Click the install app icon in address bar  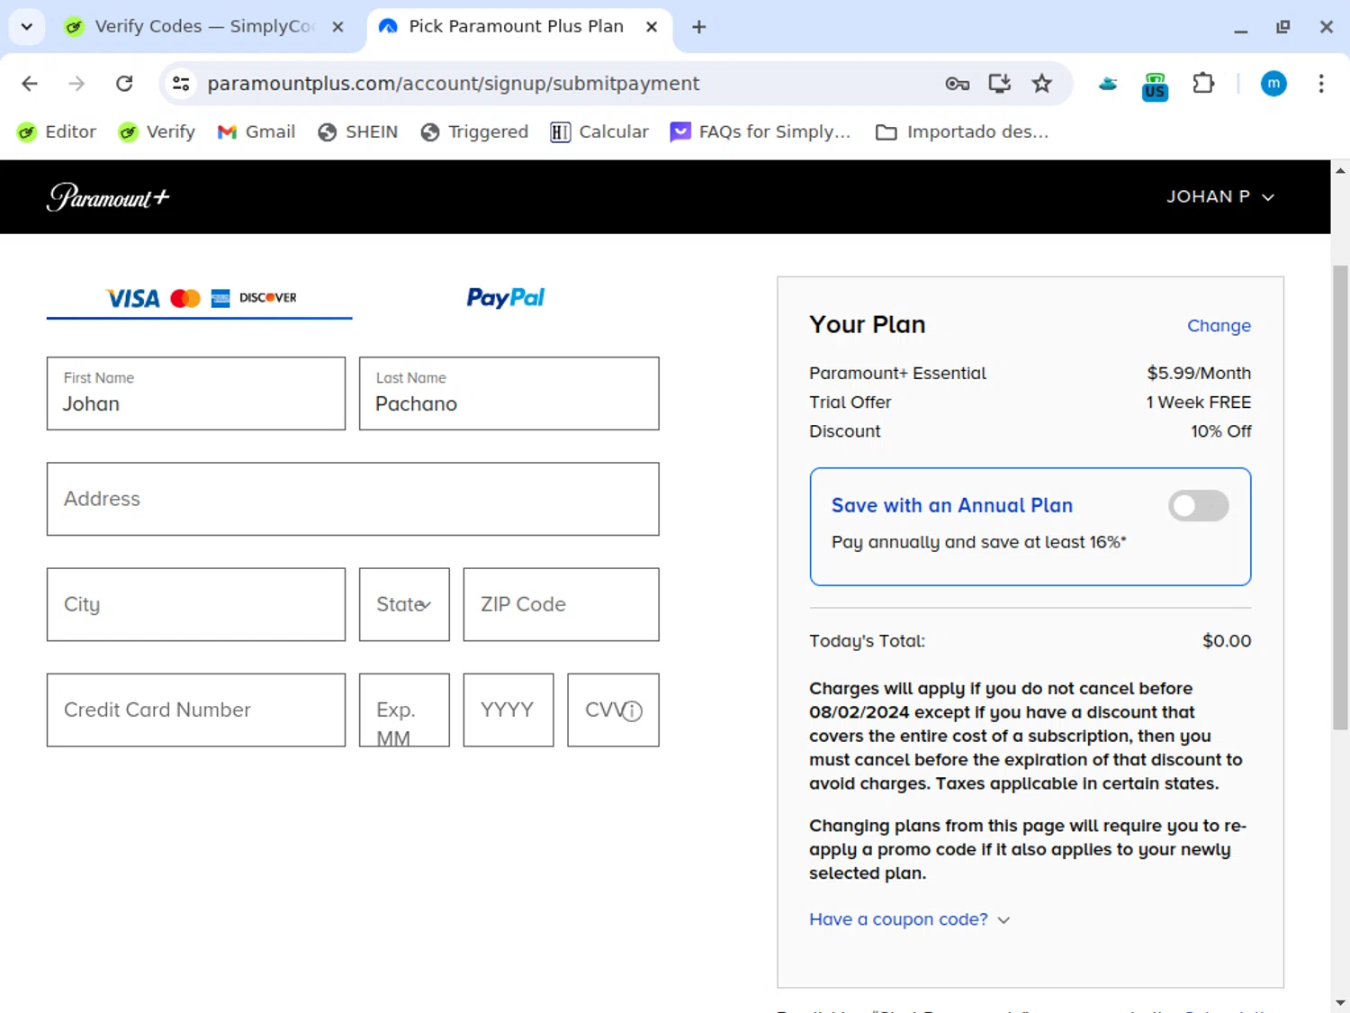click(999, 84)
